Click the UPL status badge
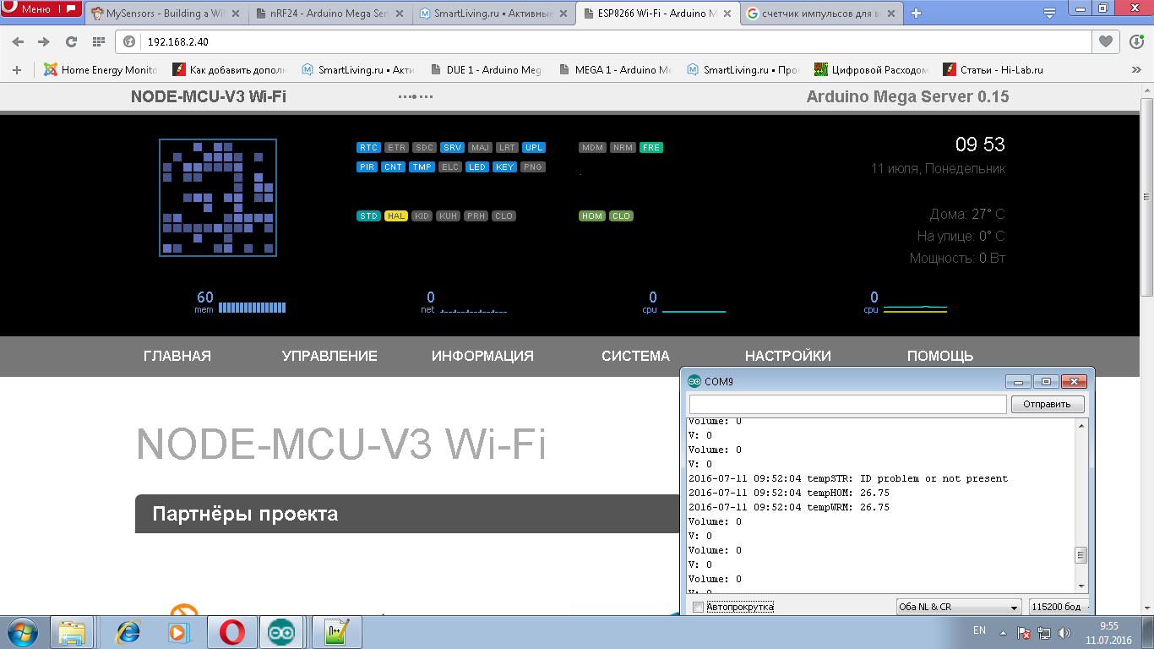 [534, 147]
